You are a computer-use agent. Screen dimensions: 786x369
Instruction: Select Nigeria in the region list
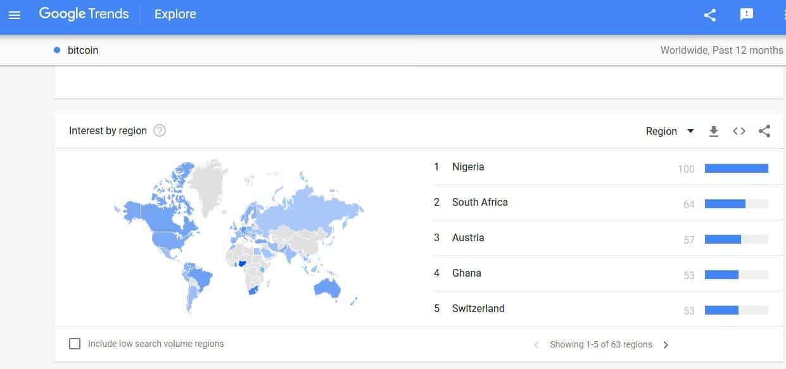point(468,167)
